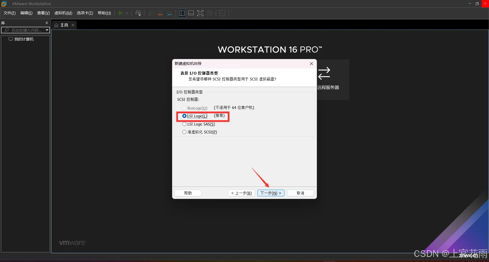Select the paravirtualized SCSI radio button
Viewport: 489px width, 262px height.
(184, 132)
